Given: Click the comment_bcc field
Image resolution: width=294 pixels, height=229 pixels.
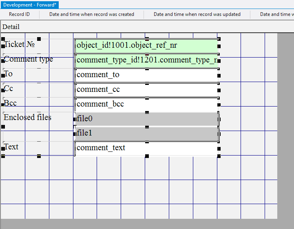Looking at the screenshot, I should point(146,104).
